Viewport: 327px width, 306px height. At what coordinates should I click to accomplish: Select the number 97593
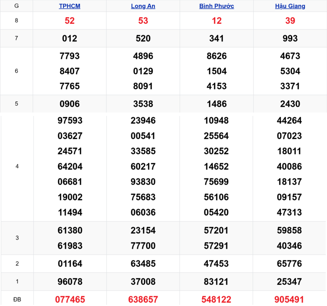[x=70, y=121]
